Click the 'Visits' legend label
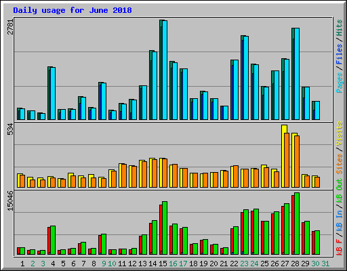This screenshot has width=347, height=271. click(x=340, y=133)
